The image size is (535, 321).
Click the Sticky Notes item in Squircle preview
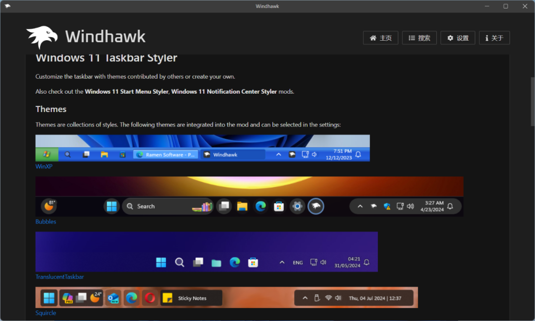click(x=191, y=298)
